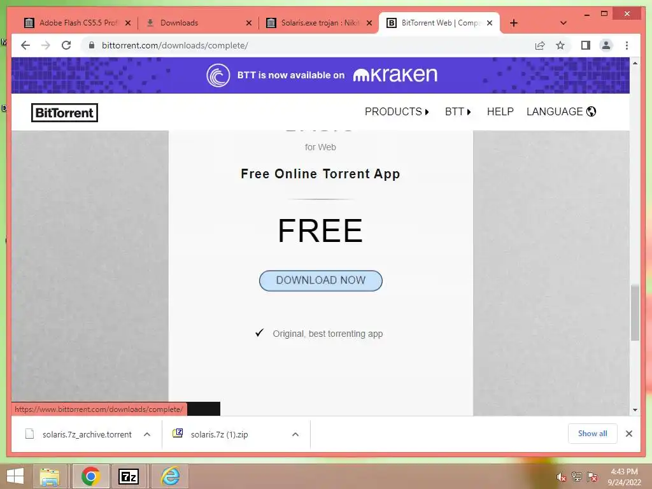Click the 'FREE' price text
Viewport: 652px width, 489px height.
pyautogui.click(x=320, y=230)
